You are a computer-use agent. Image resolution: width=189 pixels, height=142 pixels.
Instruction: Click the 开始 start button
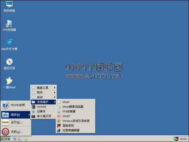click(6, 139)
